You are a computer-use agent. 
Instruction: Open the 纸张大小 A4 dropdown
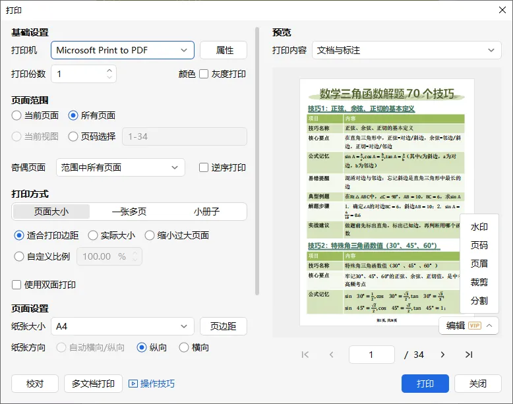click(x=123, y=326)
